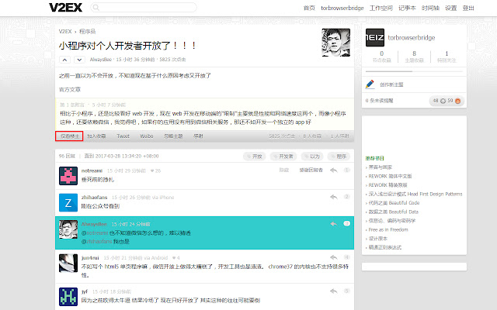Click jun4rui's avatar
The height and width of the screenshot is (310, 497).
pyautogui.click(x=68, y=263)
